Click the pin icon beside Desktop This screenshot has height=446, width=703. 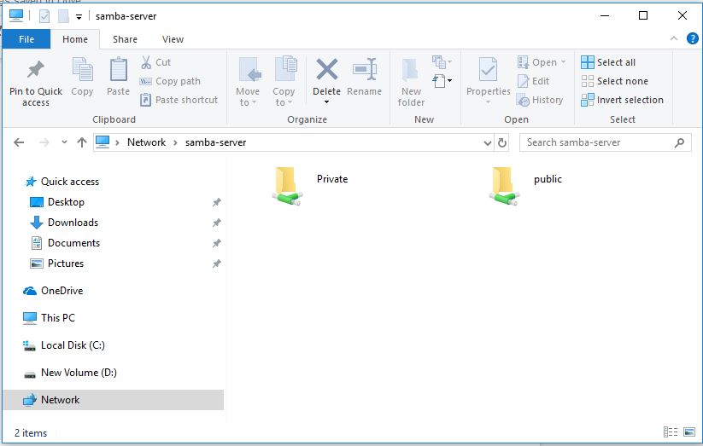pyautogui.click(x=217, y=202)
